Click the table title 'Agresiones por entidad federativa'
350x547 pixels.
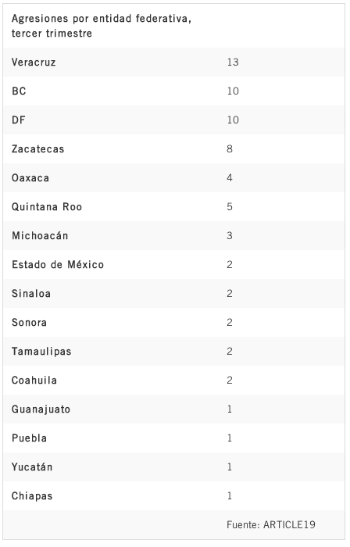point(102,26)
